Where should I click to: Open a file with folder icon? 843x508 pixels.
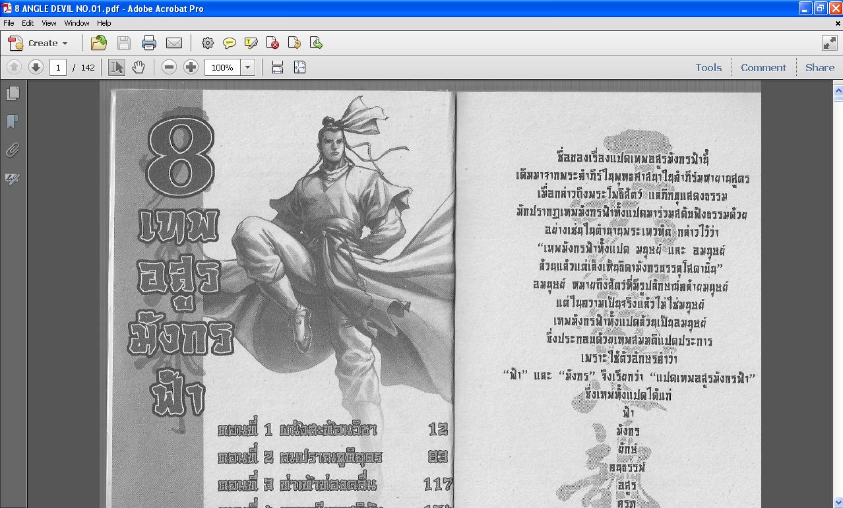click(x=99, y=44)
